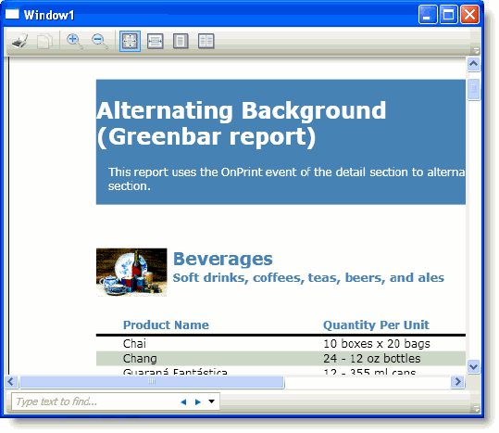Click the Beverages category picture
The image size is (499, 433).
tap(131, 273)
